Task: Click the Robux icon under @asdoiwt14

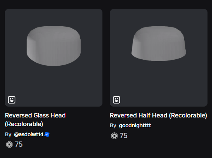Action: (x=9, y=144)
